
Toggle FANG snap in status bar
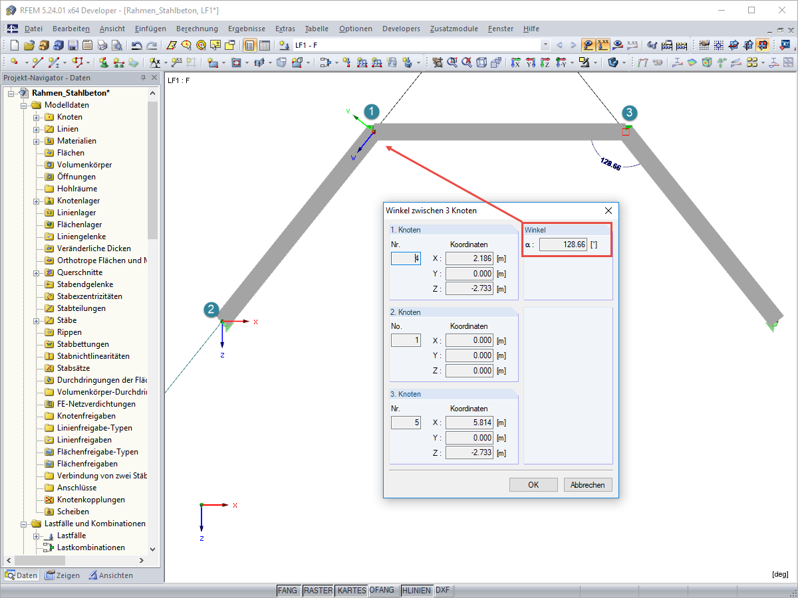pos(288,591)
